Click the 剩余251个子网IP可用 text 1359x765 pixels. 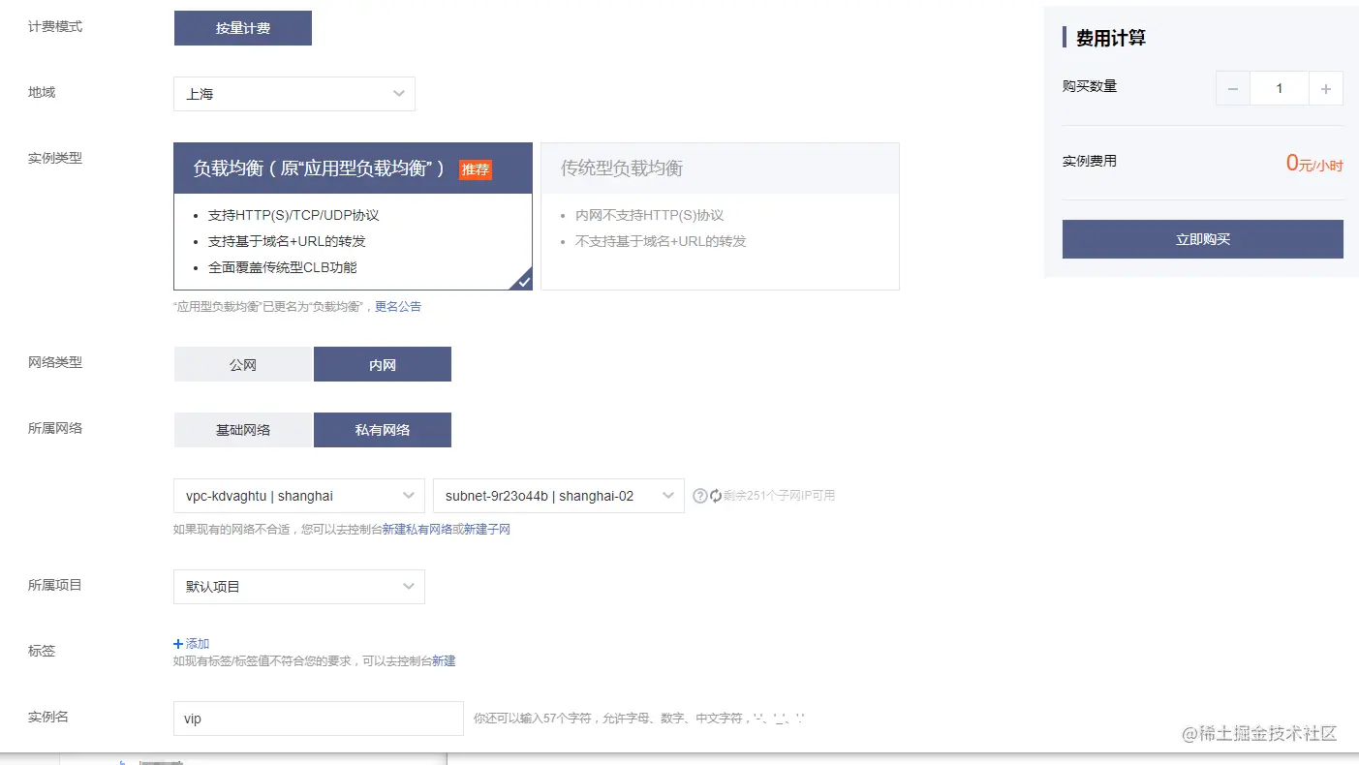coord(779,496)
